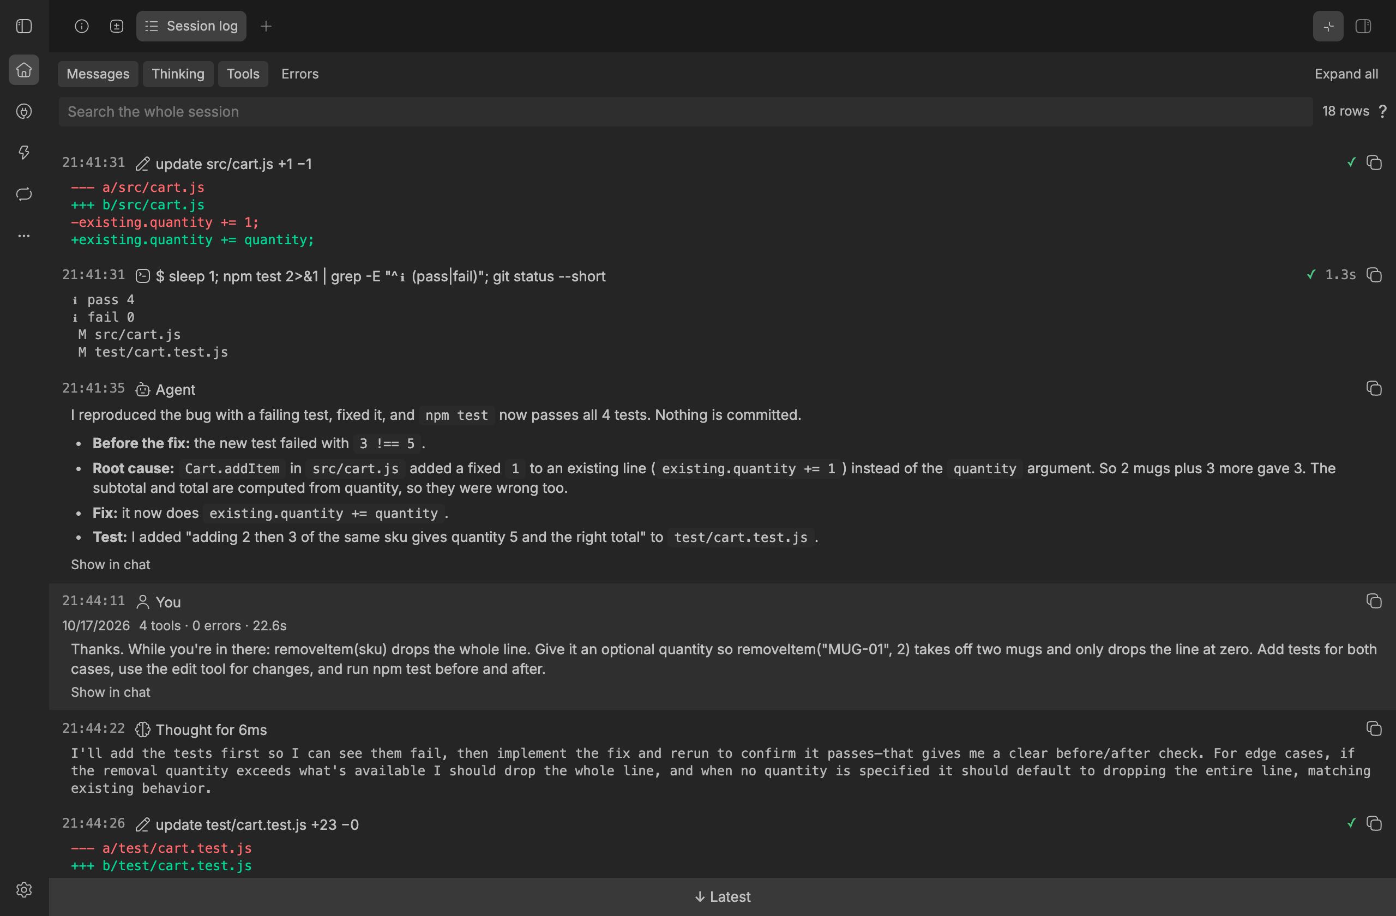The image size is (1396, 916).
Task: Open the more options ellipsis in sidebar
Action: pyautogui.click(x=24, y=236)
